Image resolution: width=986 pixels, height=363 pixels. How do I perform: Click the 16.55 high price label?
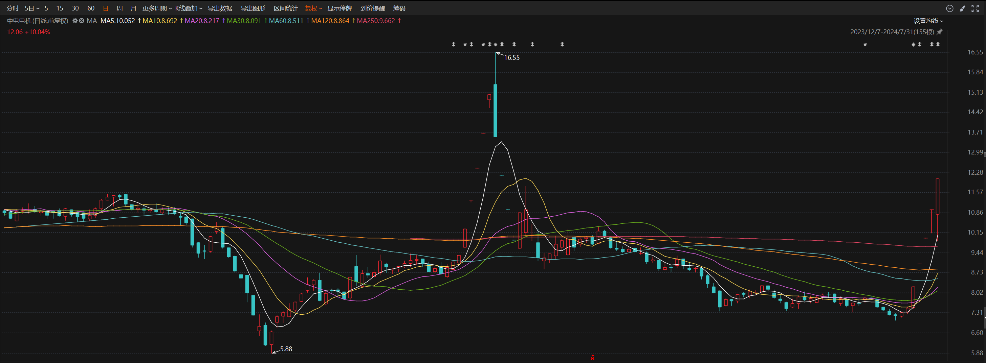coord(512,58)
